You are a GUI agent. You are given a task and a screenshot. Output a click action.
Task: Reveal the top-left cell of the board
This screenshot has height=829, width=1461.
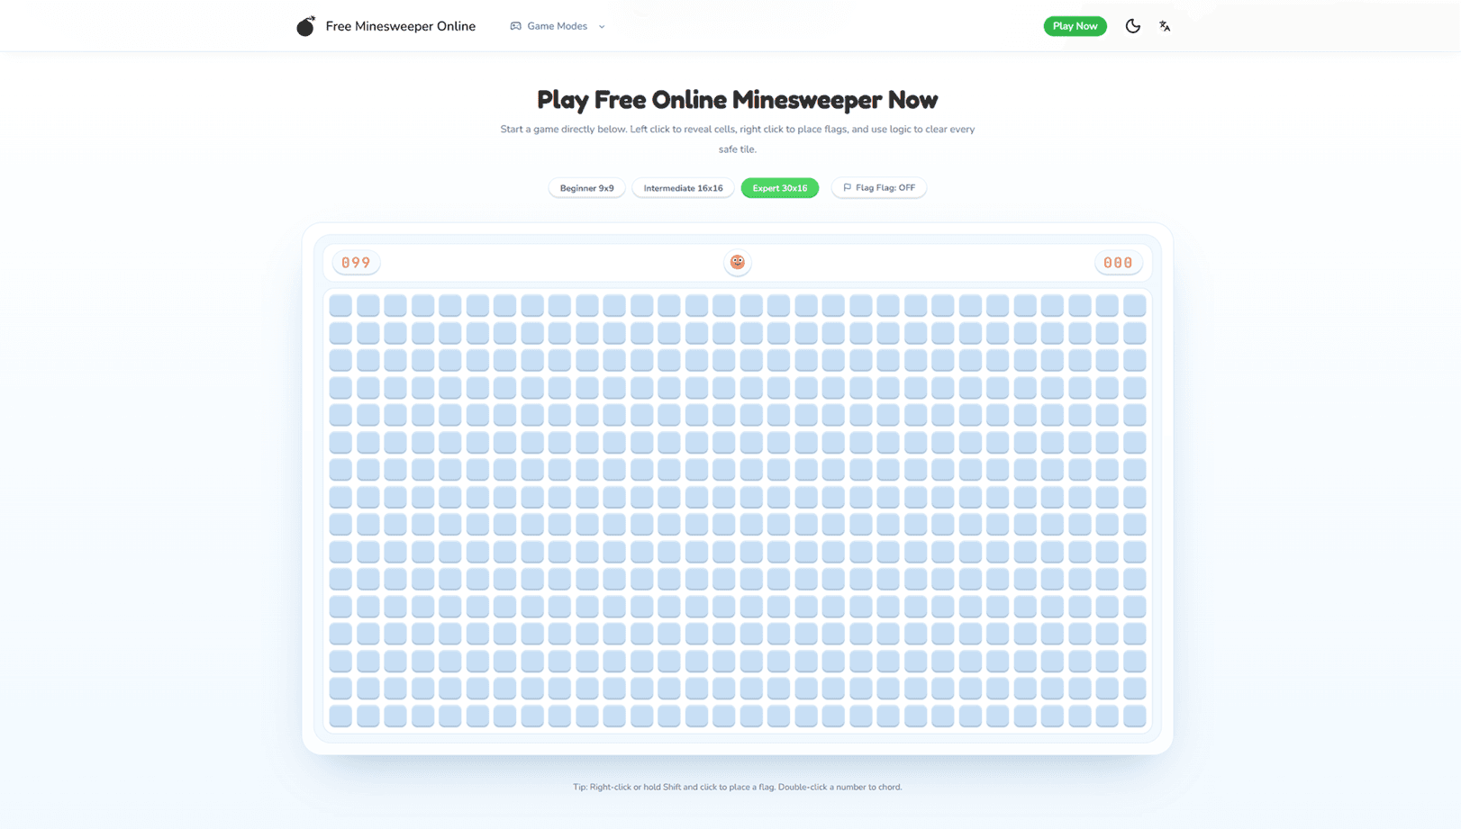click(340, 304)
